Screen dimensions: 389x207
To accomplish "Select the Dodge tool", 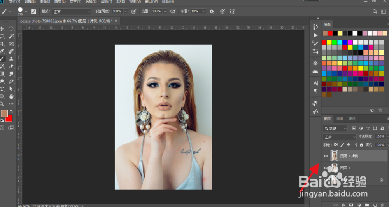I will coord(2,81).
